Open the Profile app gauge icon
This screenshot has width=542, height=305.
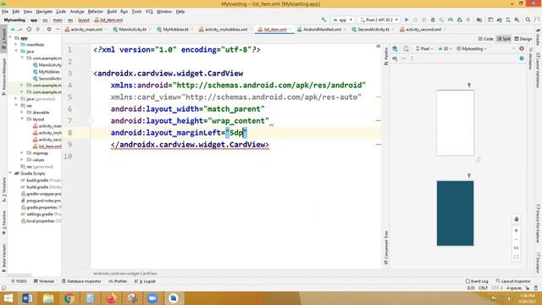[451, 20]
